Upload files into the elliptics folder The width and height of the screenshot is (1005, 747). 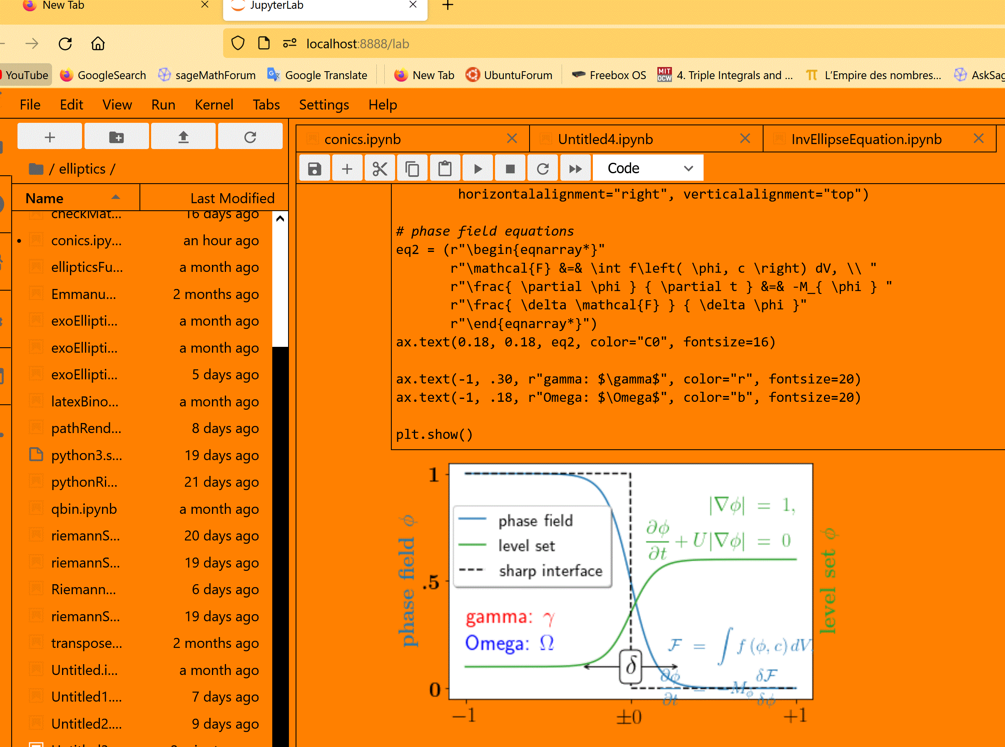(x=183, y=136)
